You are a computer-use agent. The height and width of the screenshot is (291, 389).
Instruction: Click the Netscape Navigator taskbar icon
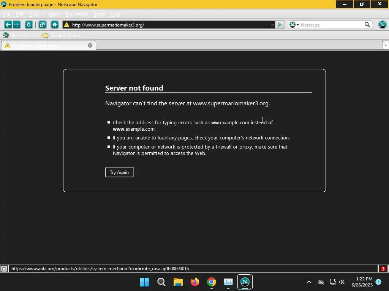(x=245, y=282)
